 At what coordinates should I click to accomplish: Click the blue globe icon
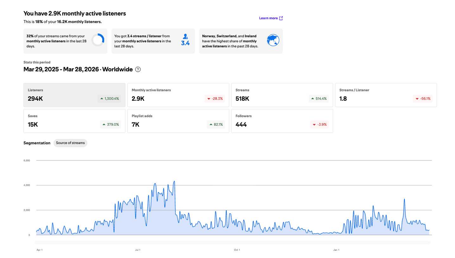[x=273, y=40]
